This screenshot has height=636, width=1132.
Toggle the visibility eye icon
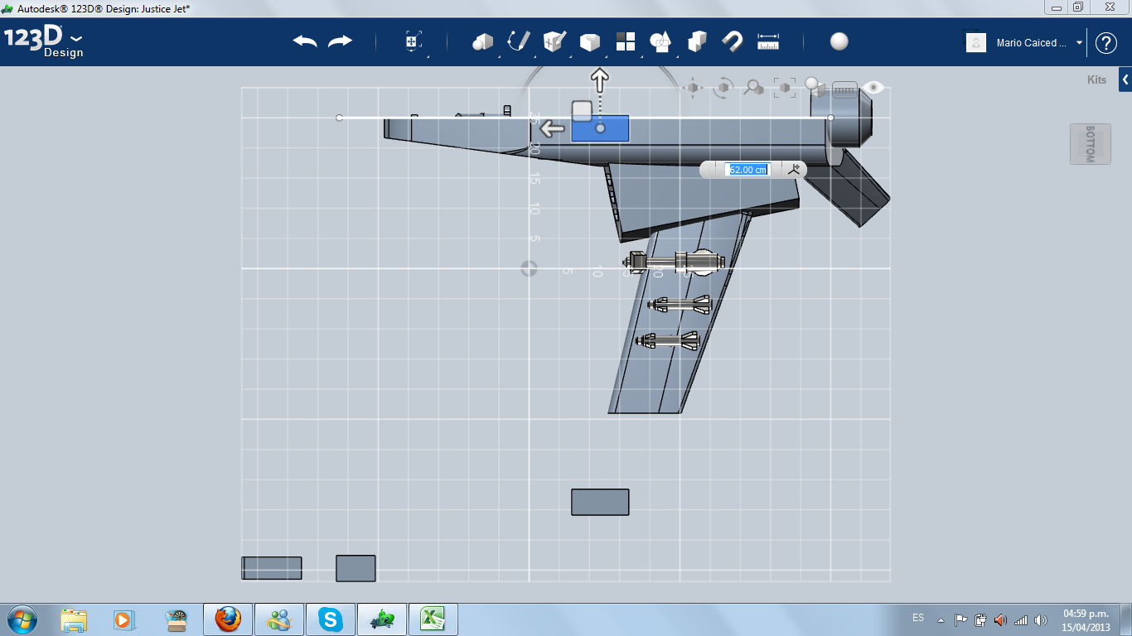873,87
